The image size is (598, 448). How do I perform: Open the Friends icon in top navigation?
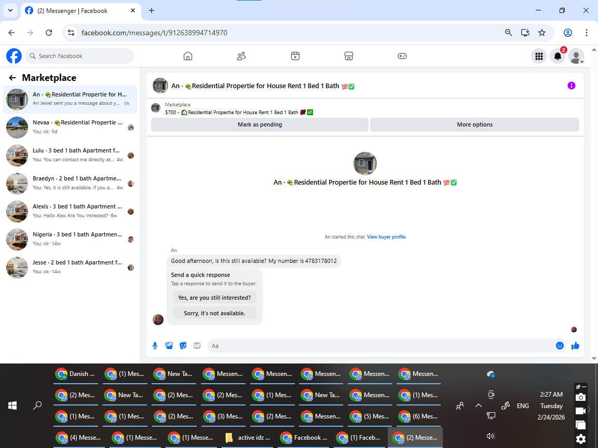(241, 56)
